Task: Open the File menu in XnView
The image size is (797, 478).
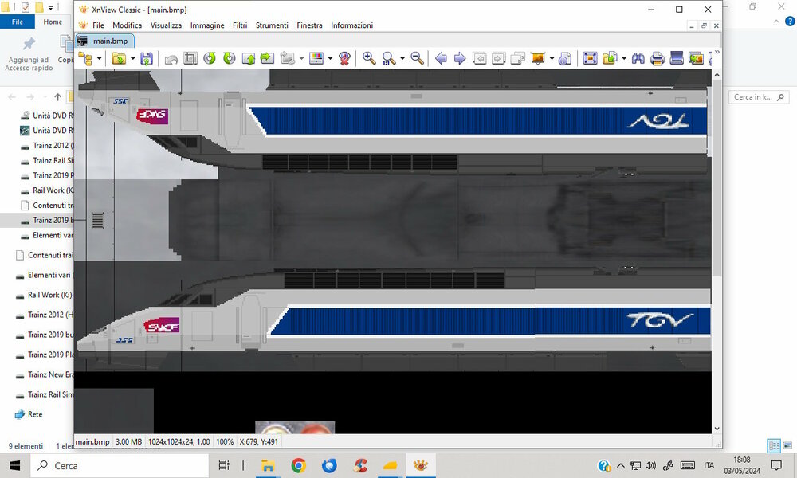Action: (98, 25)
